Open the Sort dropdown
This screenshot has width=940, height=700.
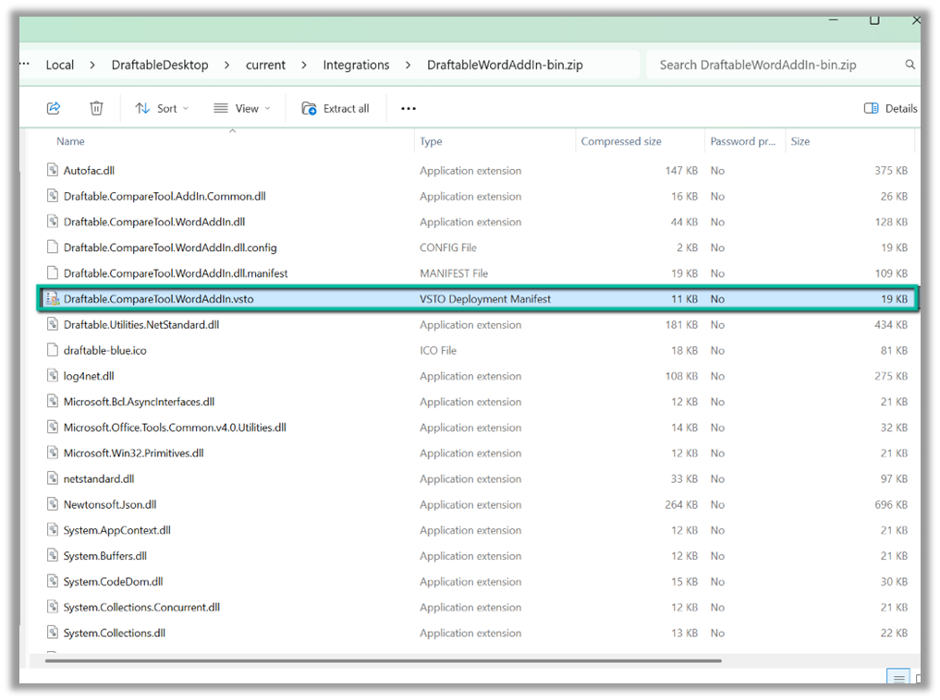coord(162,108)
